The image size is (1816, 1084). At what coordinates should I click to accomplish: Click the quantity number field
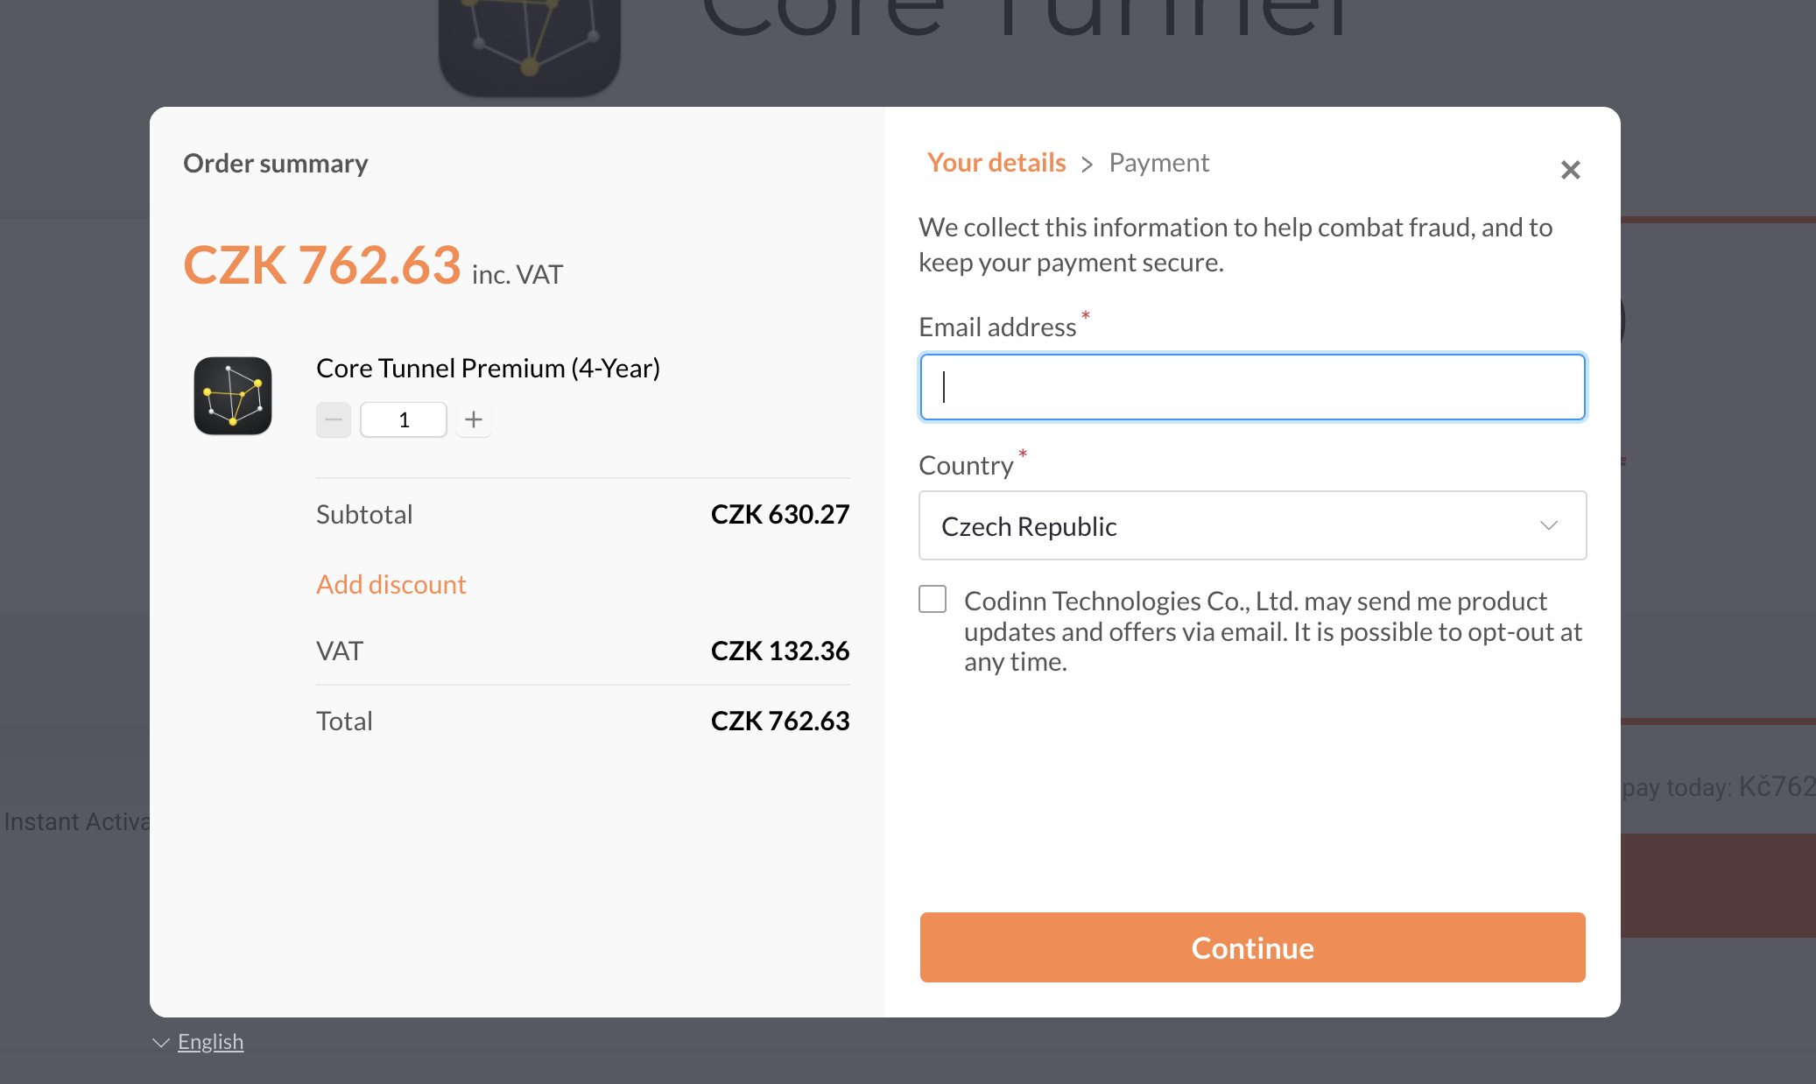404,420
